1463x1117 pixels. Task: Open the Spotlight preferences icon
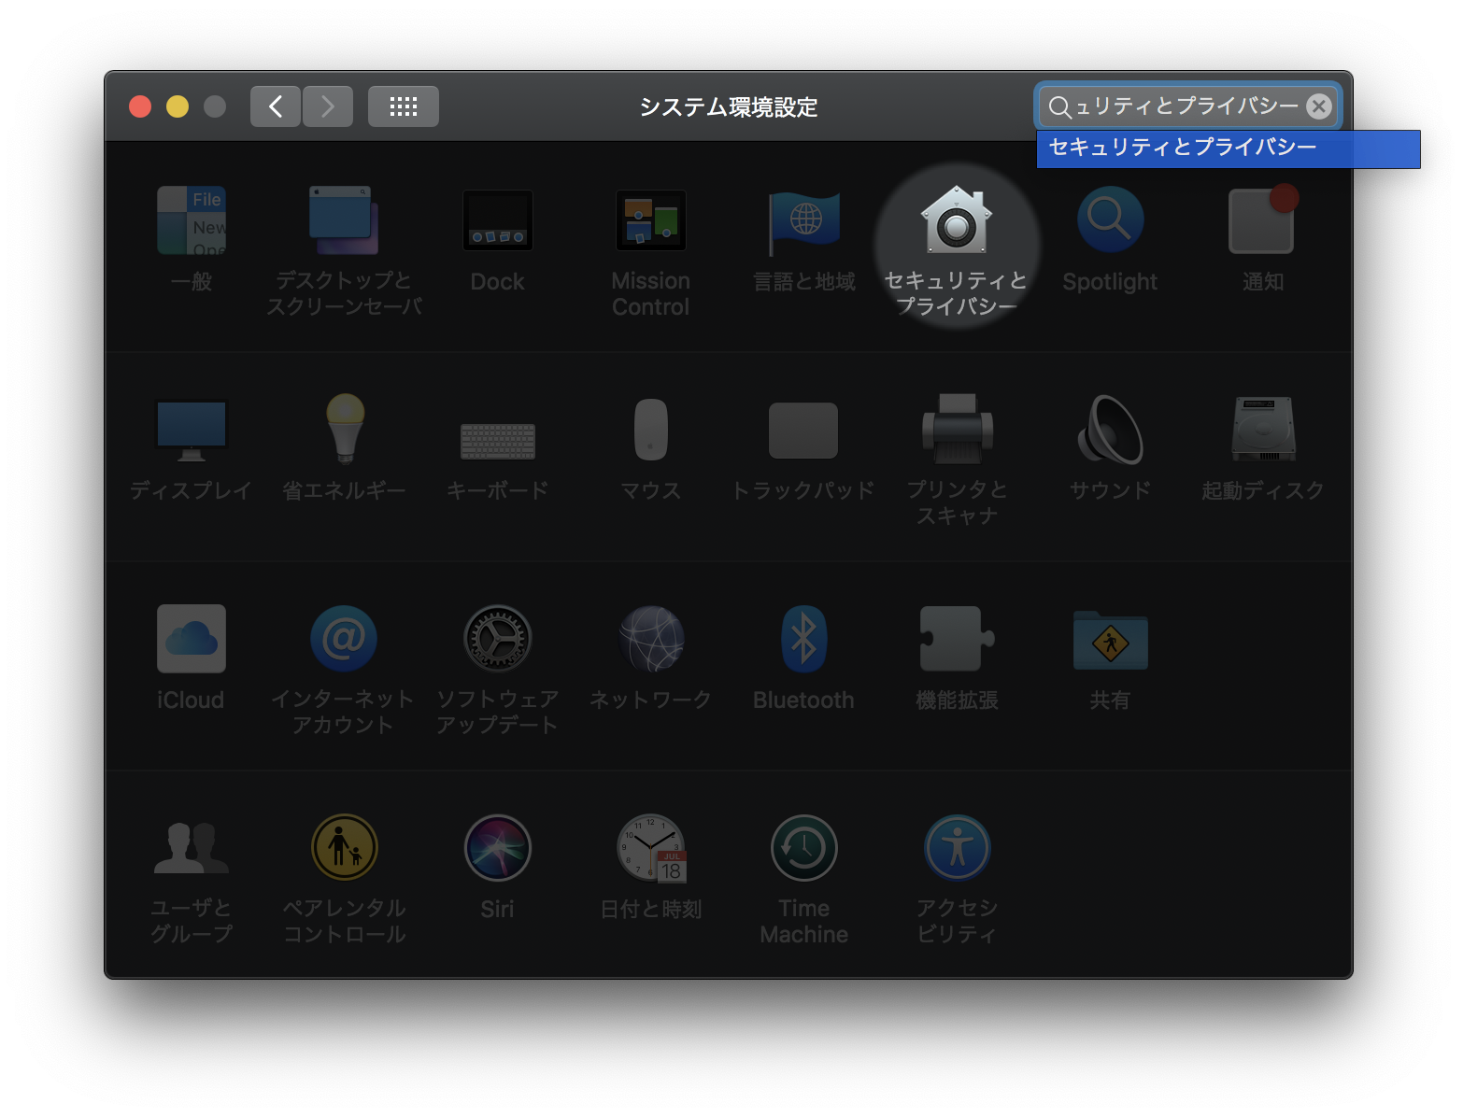[1109, 222]
